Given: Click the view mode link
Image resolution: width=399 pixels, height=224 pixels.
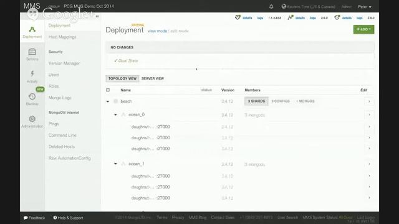Looking at the screenshot, I should (157, 31).
